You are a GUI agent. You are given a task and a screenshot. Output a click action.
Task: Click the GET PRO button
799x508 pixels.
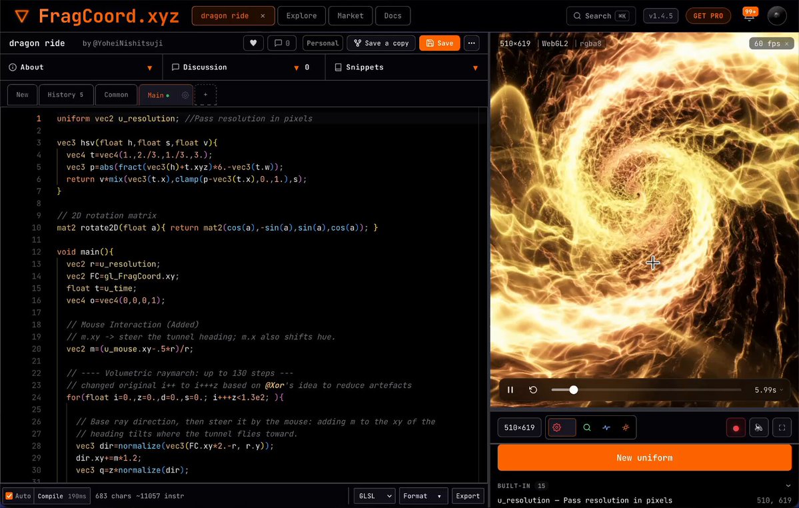(x=708, y=16)
